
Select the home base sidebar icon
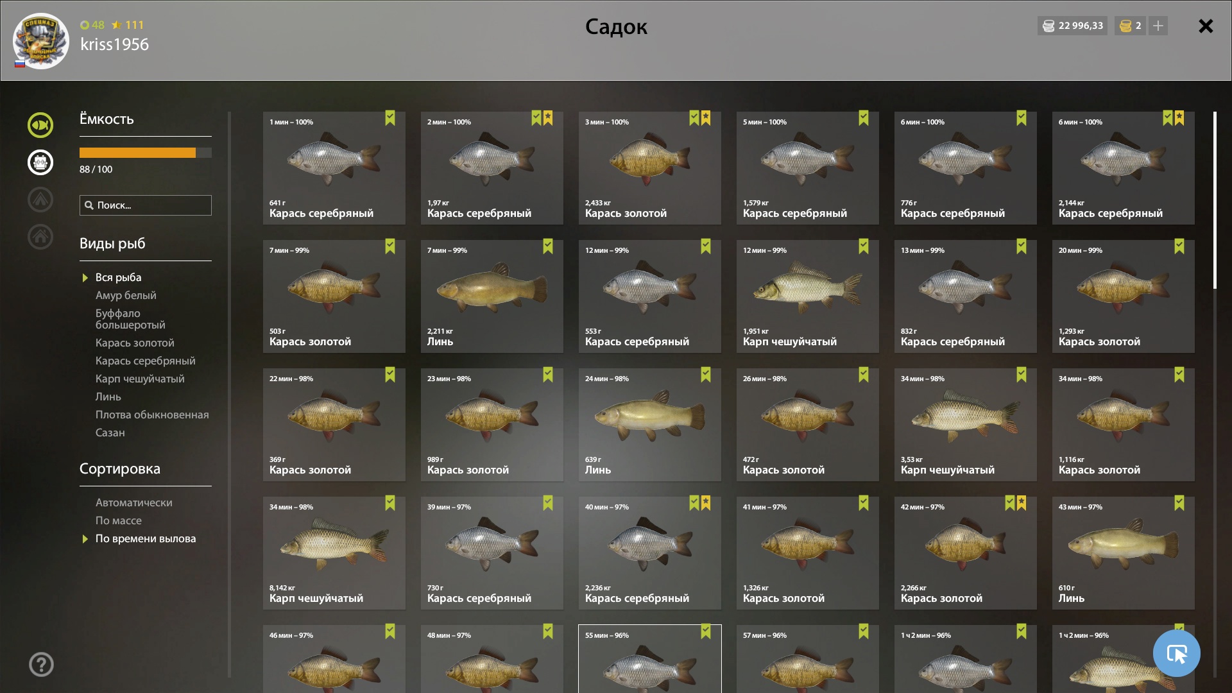[40, 237]
